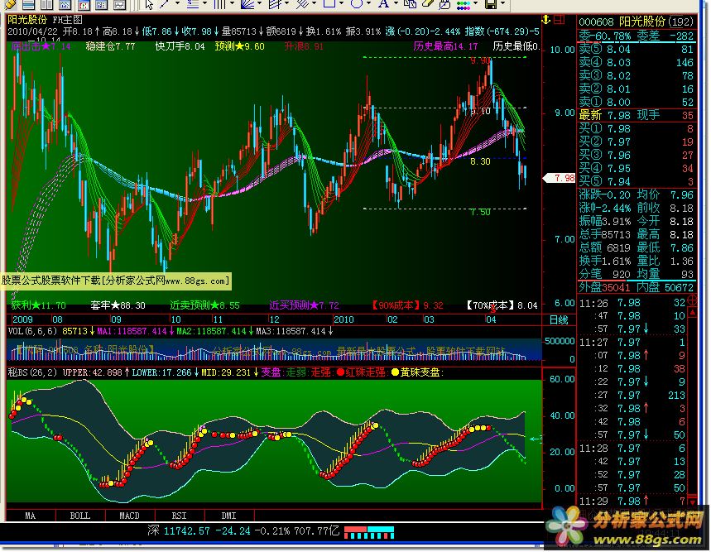Open the DMI indicator tab

tap(228, 515)
